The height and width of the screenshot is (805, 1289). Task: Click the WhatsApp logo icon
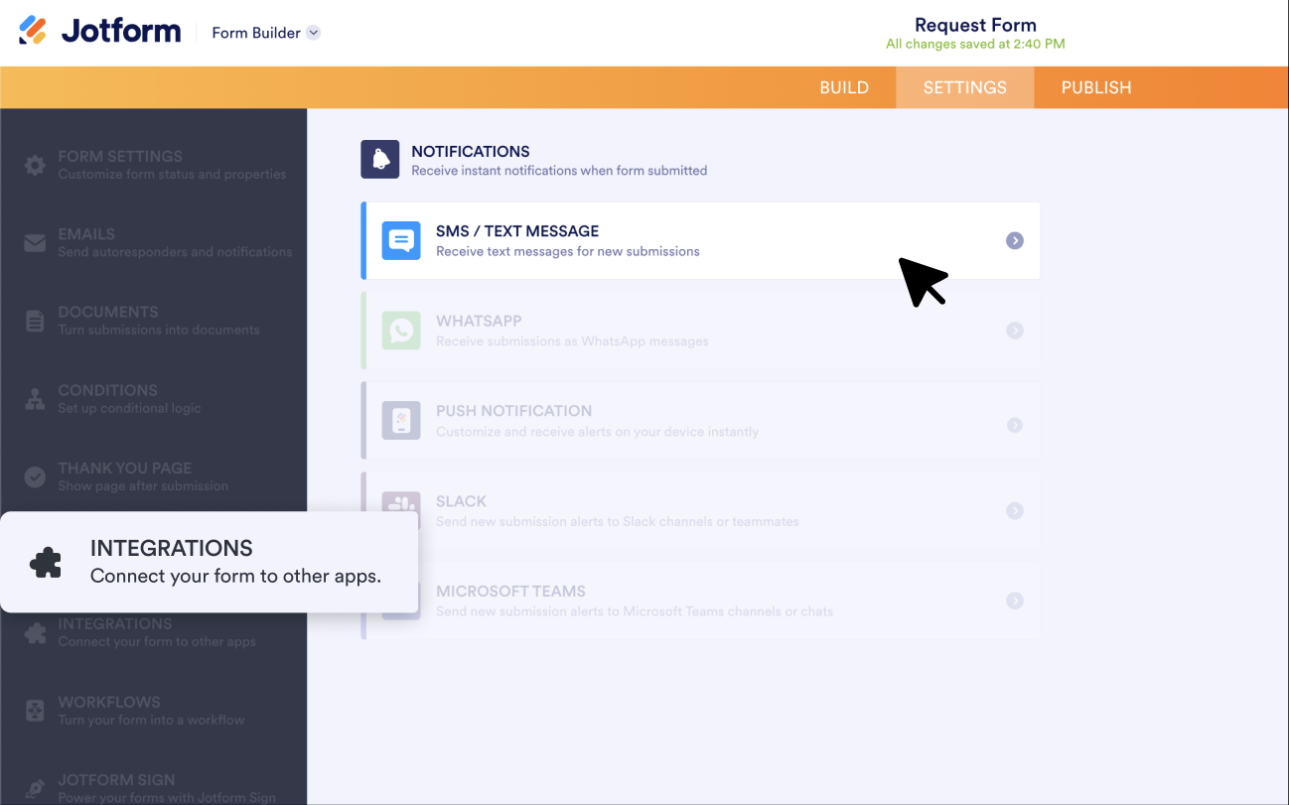[x=401, y=331]
